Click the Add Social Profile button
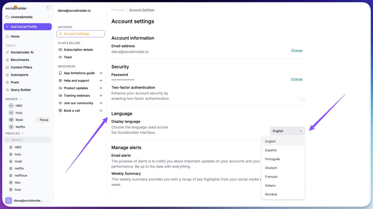 (x=28, y=27)
